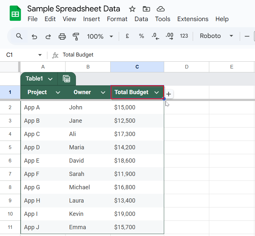The width and height of the screenshot is (255, 236).
Task: Undo the last action
Action: coord(34,36)
